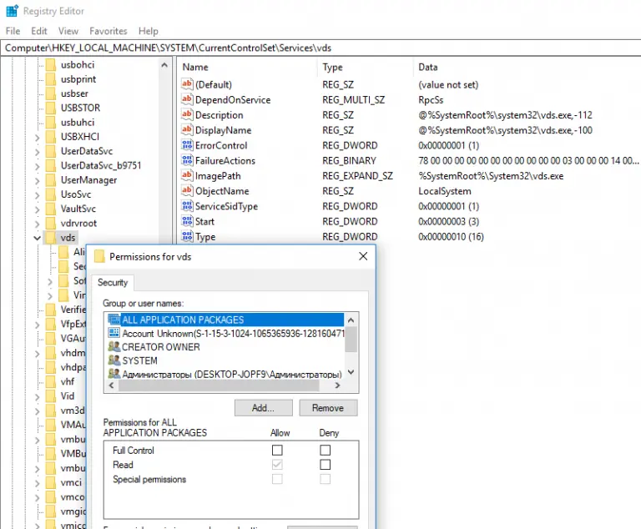Click the usbprint folder icon
641x529 pixels.
[x=50, y=79]
